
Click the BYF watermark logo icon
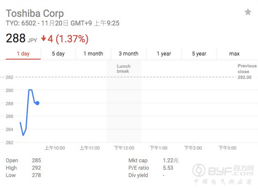pyautogui.click(x=200, y=170)
